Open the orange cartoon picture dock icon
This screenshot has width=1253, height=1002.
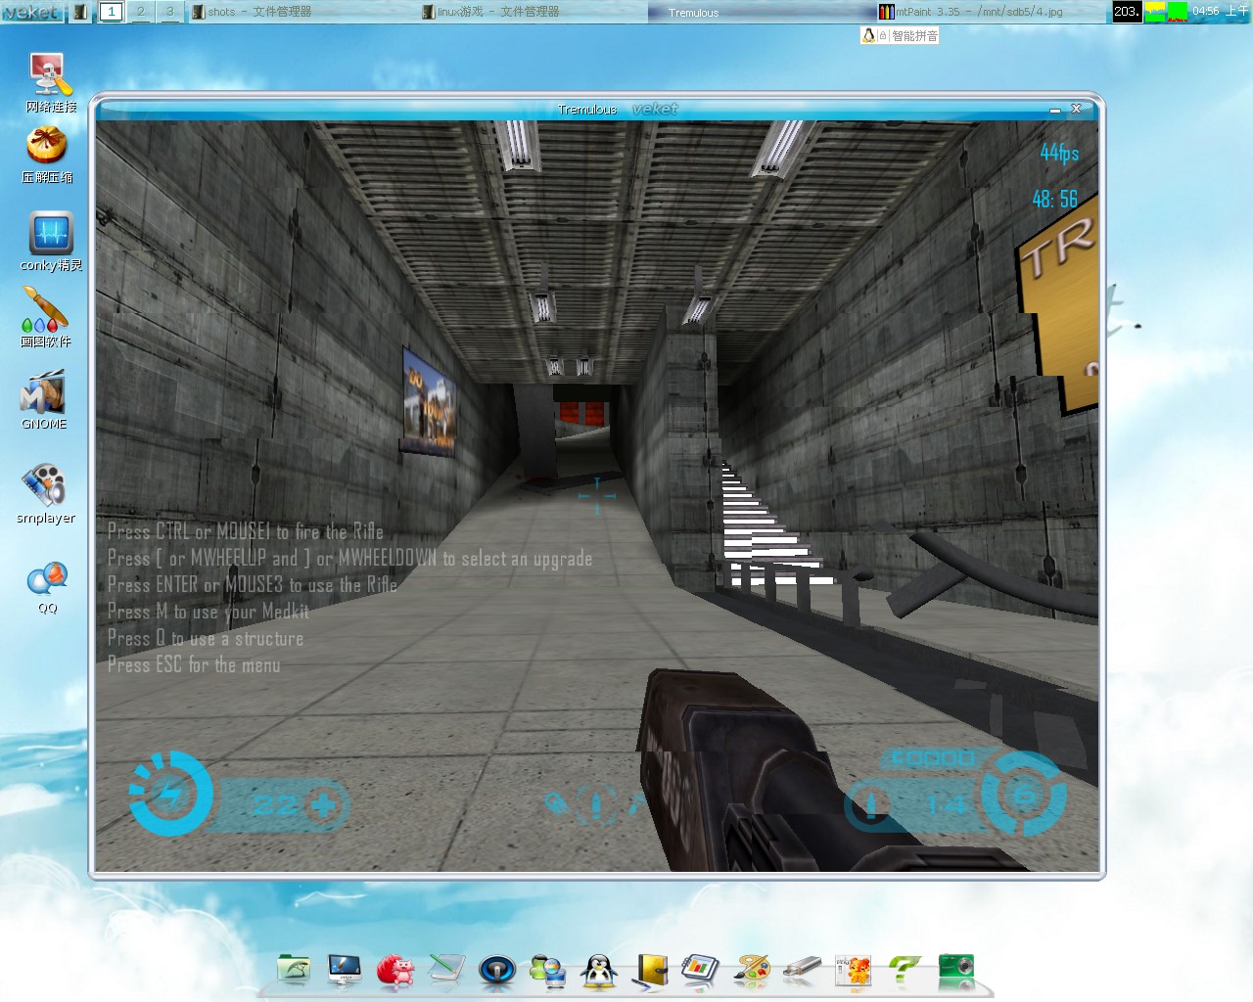[854, 970]
